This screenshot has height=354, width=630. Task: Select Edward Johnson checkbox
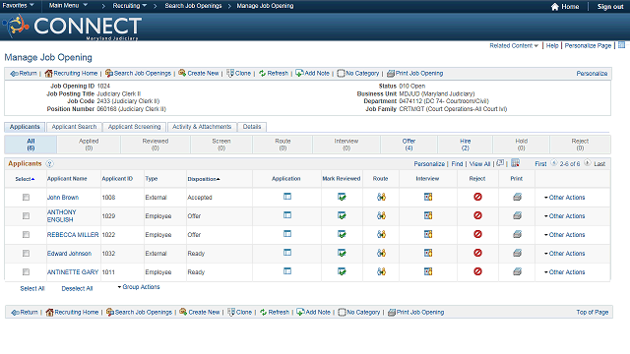(x=27, y=254)
